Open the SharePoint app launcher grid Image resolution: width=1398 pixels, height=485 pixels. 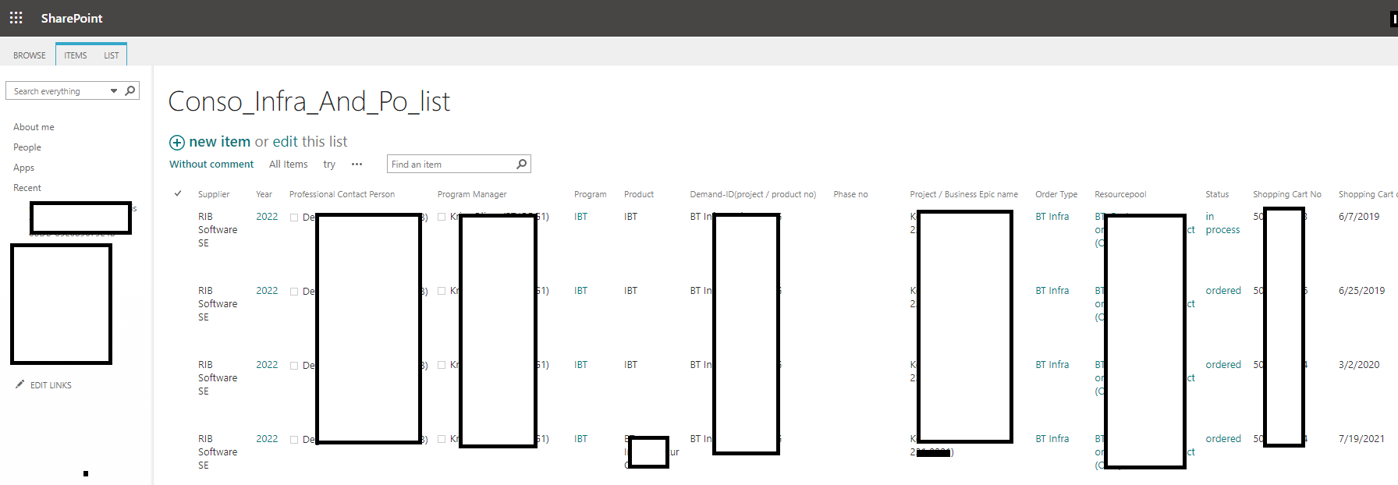[x=16, y=17]
